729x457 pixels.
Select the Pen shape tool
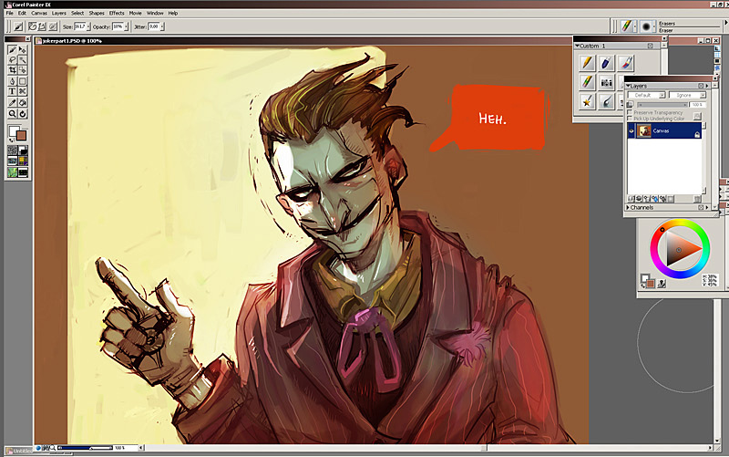click(x=13, y=81)
